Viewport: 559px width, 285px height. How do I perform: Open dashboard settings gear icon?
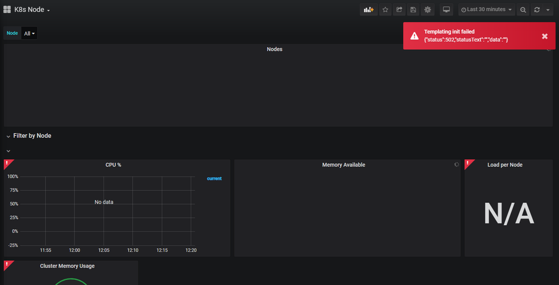(428, 9)
